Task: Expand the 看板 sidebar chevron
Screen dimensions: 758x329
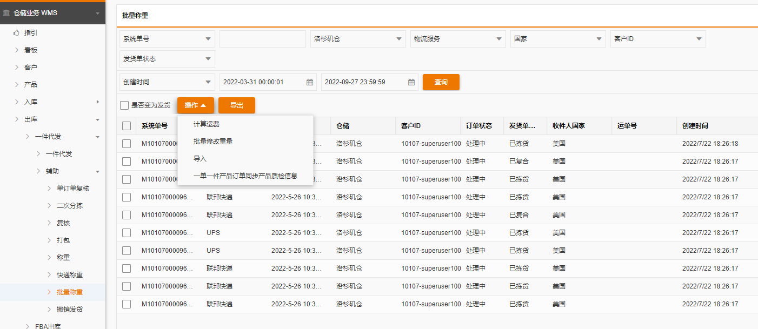Action: 16,50
